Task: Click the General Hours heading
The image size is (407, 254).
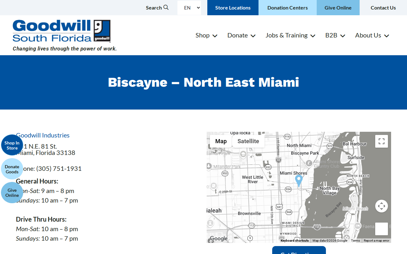Action: (37, 181)
